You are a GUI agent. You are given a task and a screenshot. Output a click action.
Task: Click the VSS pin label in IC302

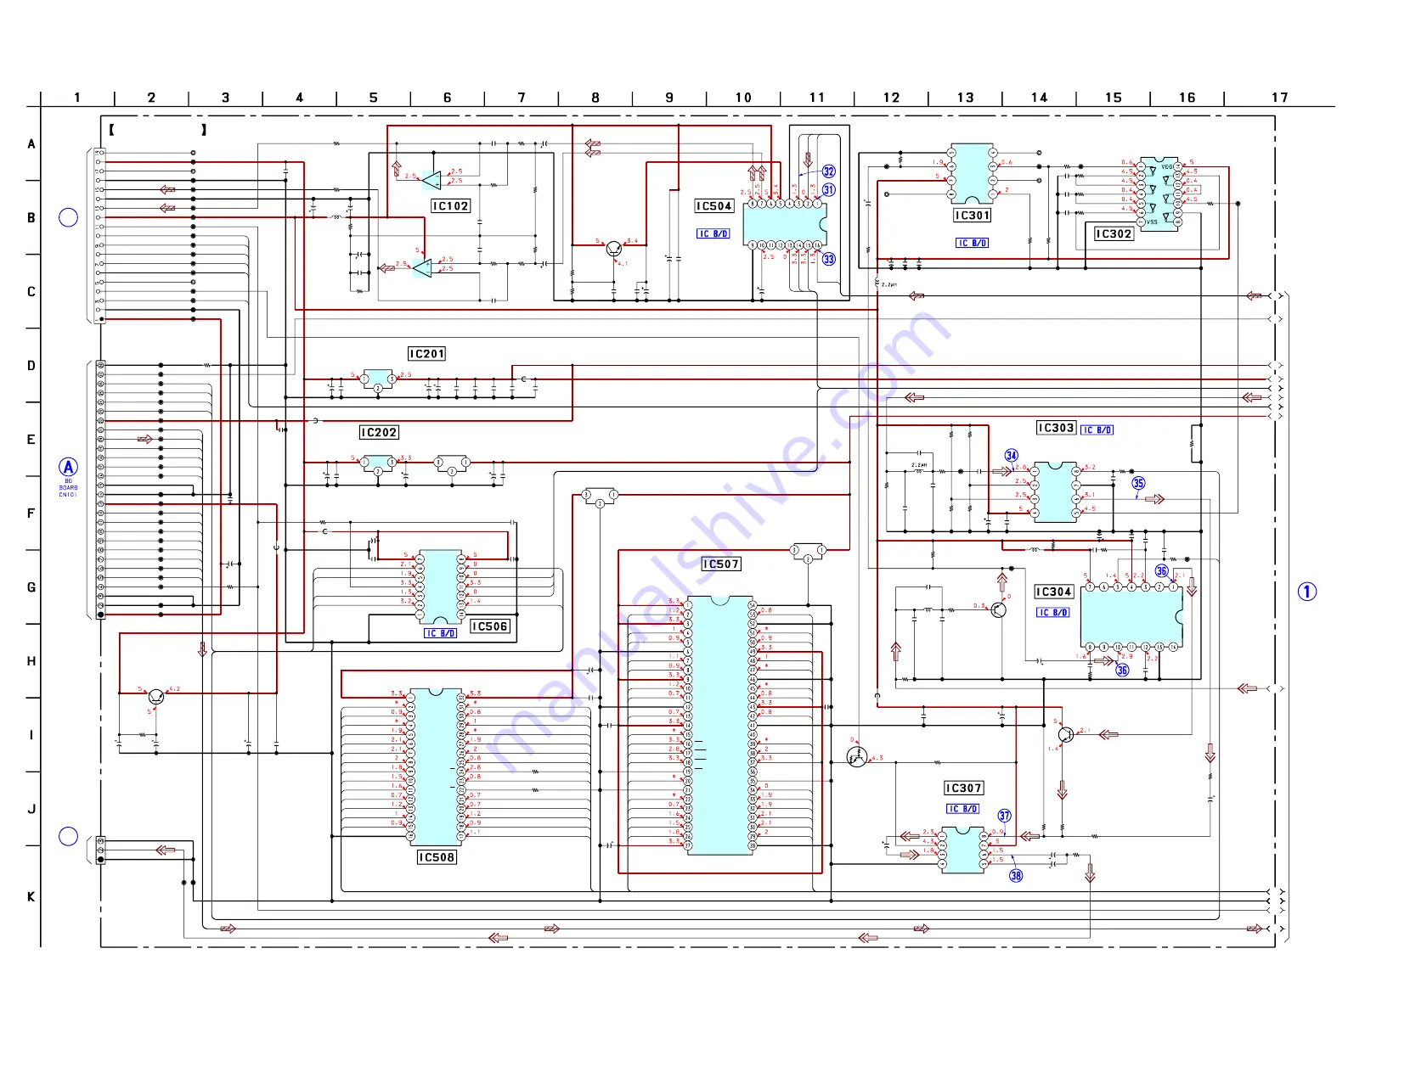[x=1152, y=222]
